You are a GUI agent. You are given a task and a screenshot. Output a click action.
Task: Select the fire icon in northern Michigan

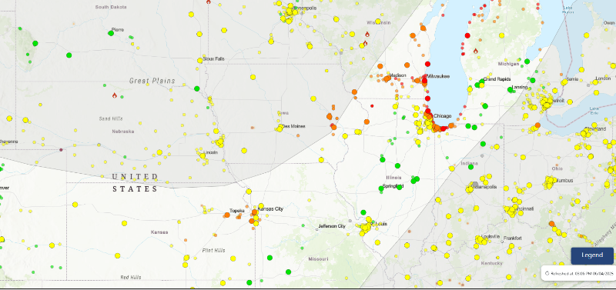coord(475,51)
